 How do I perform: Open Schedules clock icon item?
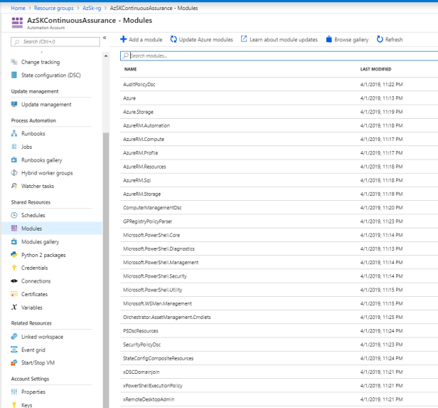point(14,215)
